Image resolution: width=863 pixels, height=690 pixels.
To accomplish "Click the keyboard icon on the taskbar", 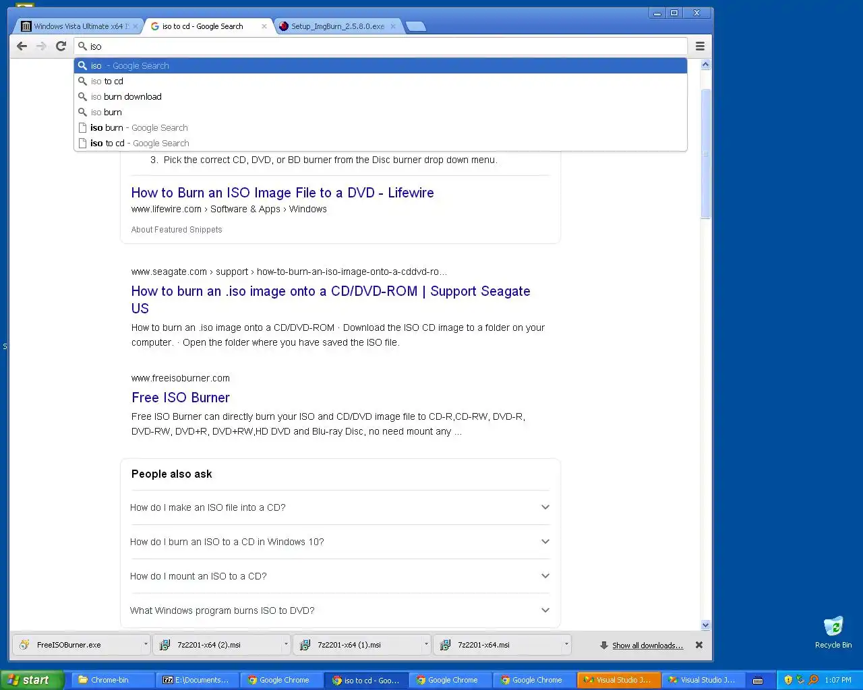I will coord(758,680).
